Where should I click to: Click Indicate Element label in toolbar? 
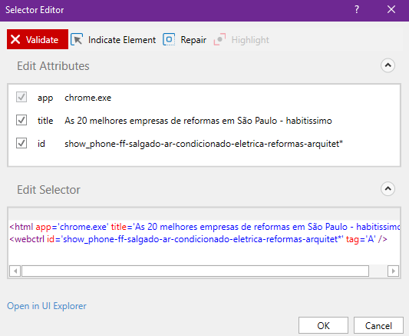(x=122, y=40)
